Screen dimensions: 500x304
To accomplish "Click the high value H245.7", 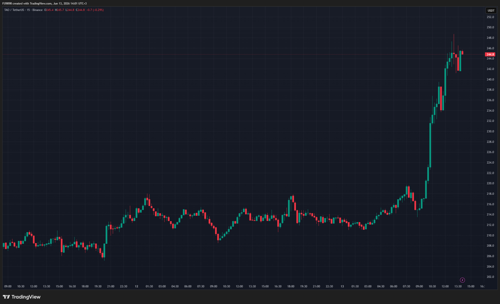I will 59,10.
